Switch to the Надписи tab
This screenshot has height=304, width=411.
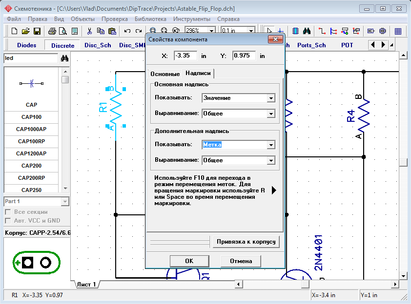[x=198, y=73]
